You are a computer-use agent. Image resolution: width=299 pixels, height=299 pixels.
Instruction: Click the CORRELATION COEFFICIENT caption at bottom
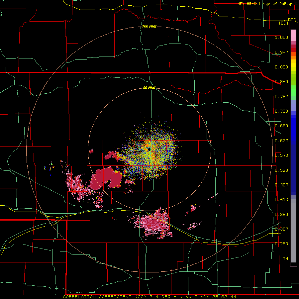(149, 297)
